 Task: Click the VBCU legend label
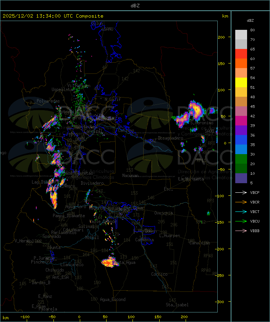tap(255, 221)
